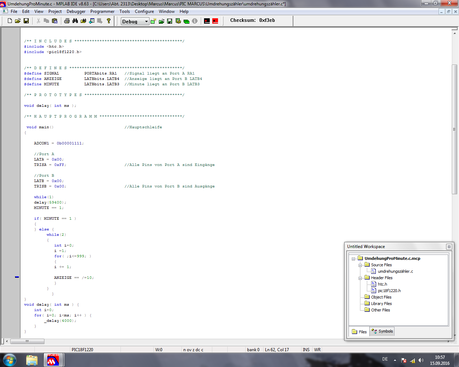Click the Open Project icon next to New Project
The height and width of the screenshot is (367, 459).
[162, 21]
